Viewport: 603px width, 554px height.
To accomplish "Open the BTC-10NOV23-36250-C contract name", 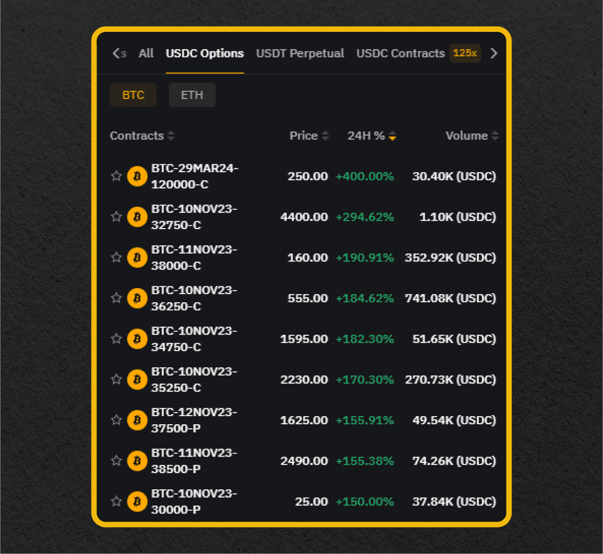I will pyautogui.click(x=193, y=298).
